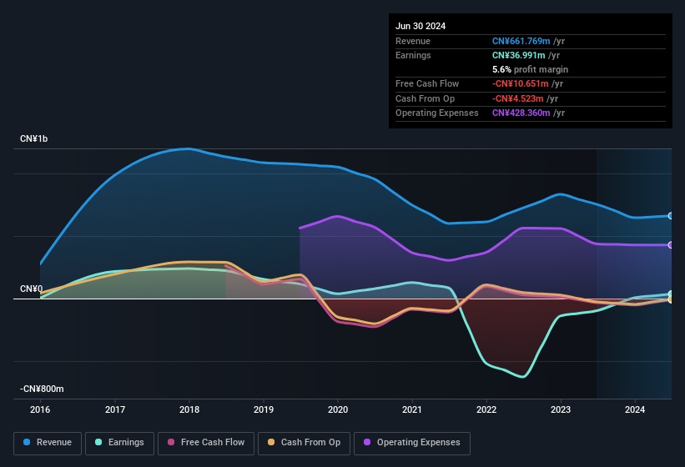Click the -CN¥800m y-axis label
685x467 pixels.
pos(42,389)
